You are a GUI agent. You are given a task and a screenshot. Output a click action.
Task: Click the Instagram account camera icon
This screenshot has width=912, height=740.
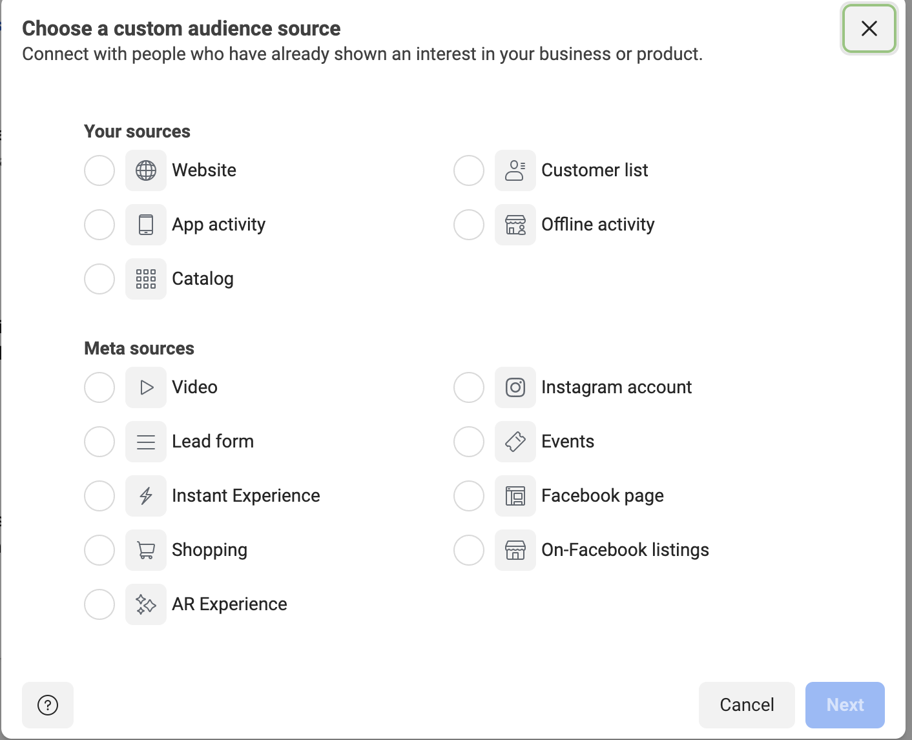pyautogui.click(x=515, y=387)
